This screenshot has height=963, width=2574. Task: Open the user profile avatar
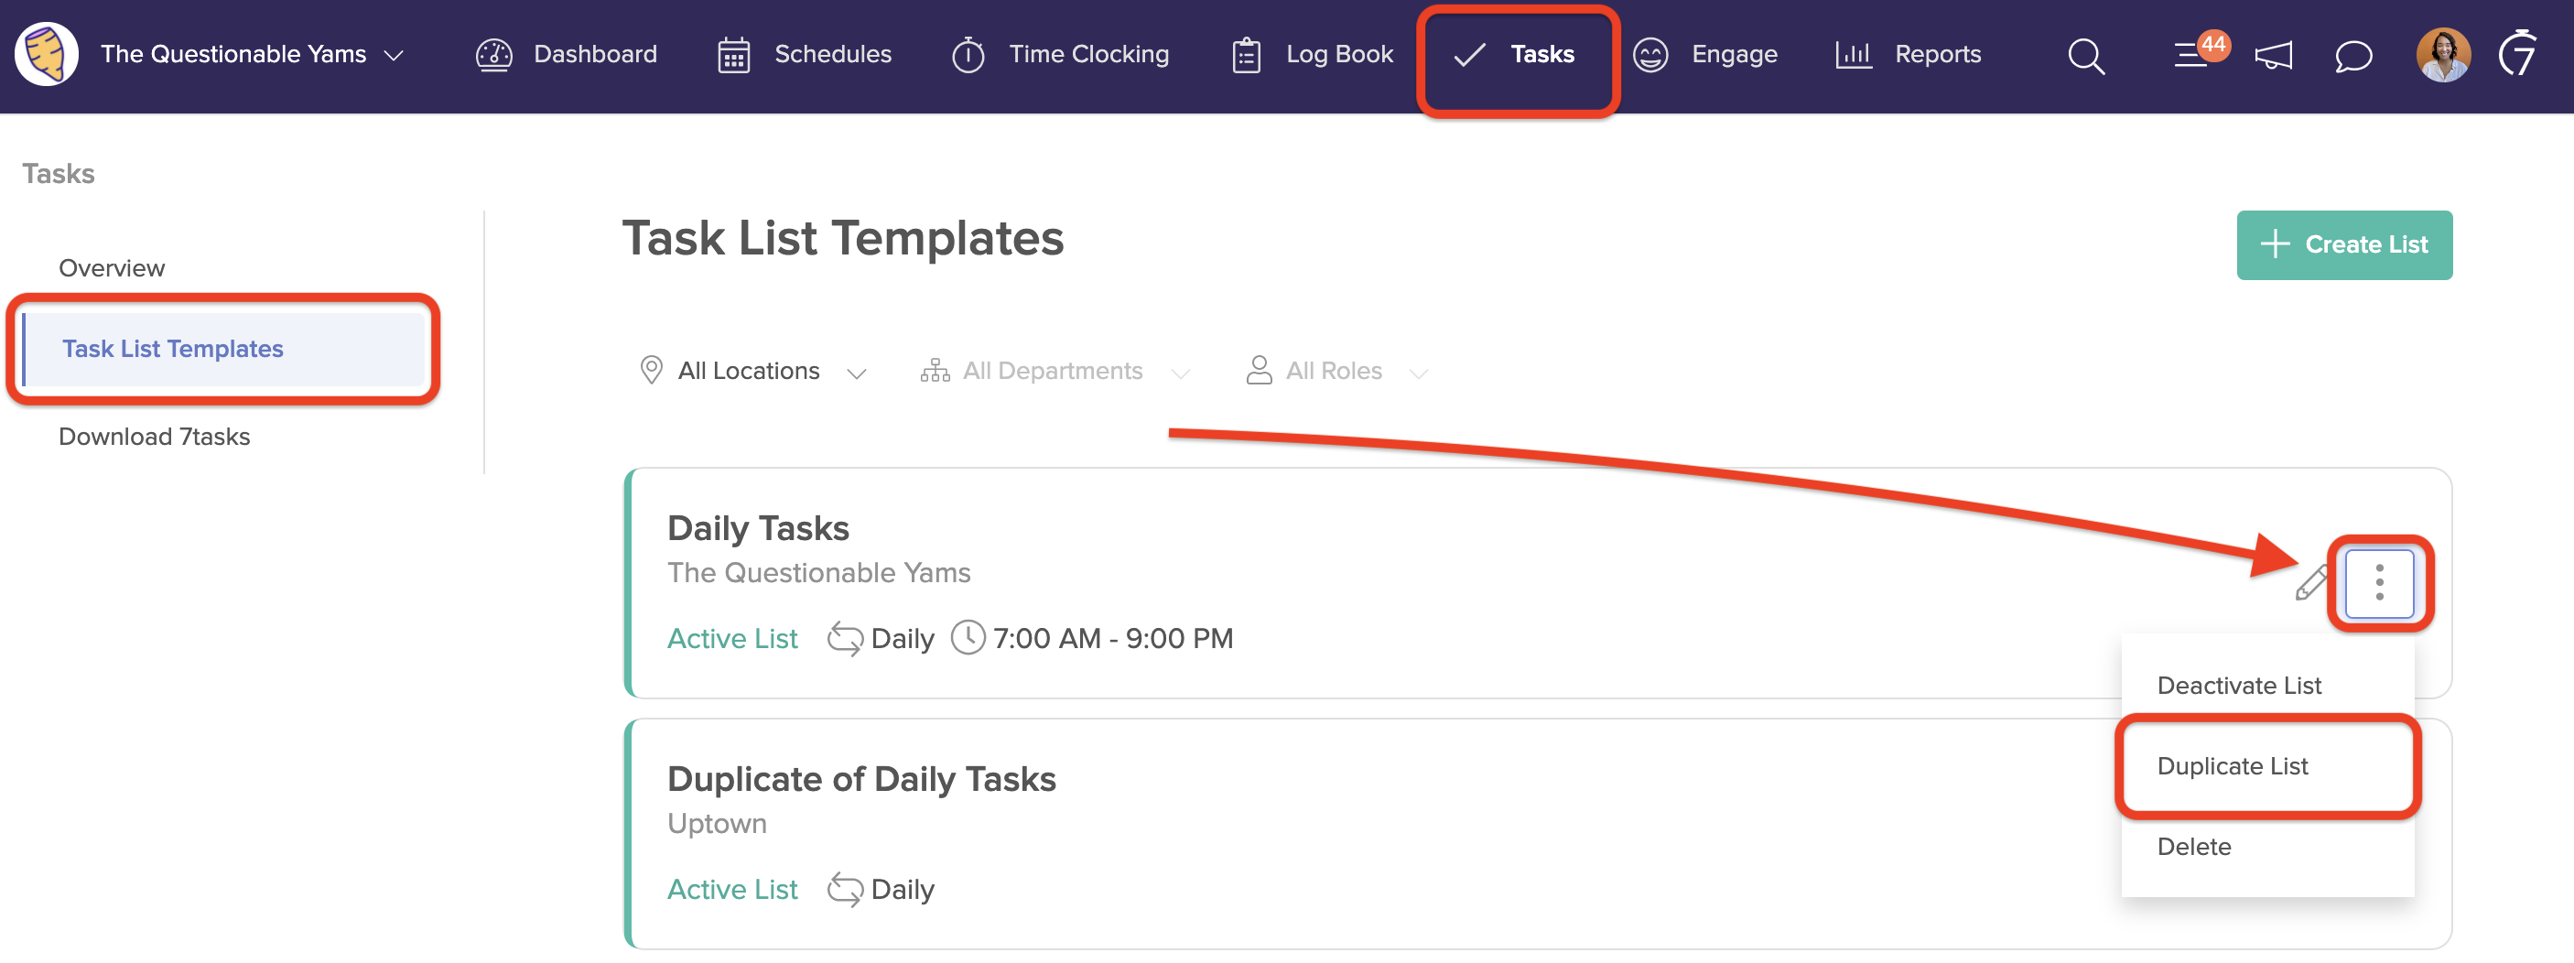[2443, 55]
